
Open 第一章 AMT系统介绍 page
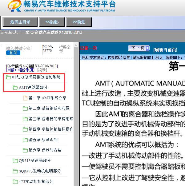[x=47, y=98]
